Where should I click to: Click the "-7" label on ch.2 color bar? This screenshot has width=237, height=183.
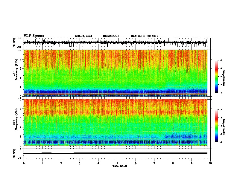pos(221,142)
